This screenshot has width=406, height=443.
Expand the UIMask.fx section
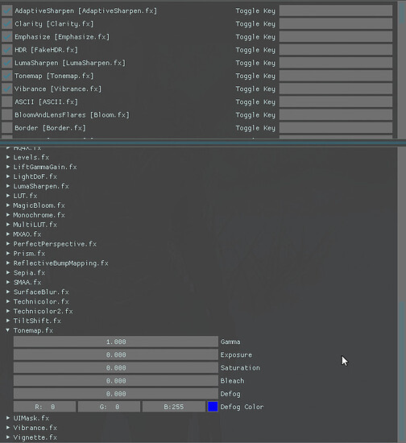[8, 417]
